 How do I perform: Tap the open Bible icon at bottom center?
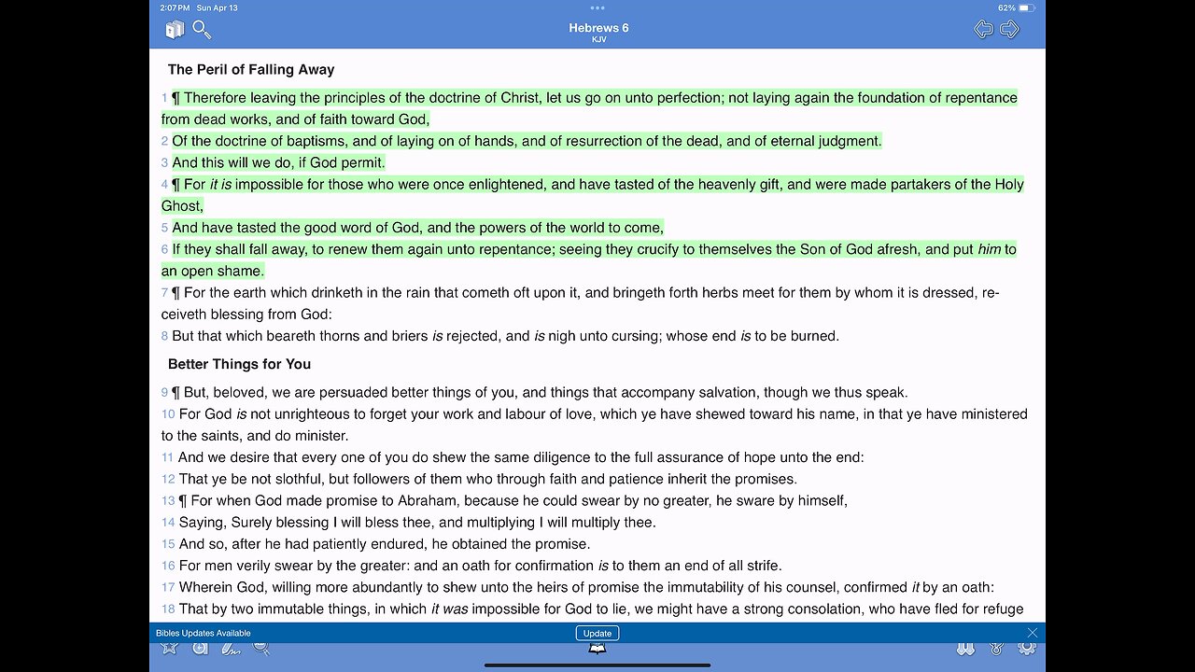597,649
